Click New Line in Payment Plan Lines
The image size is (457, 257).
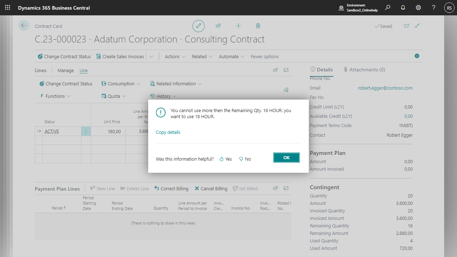(x=102, y=188)
